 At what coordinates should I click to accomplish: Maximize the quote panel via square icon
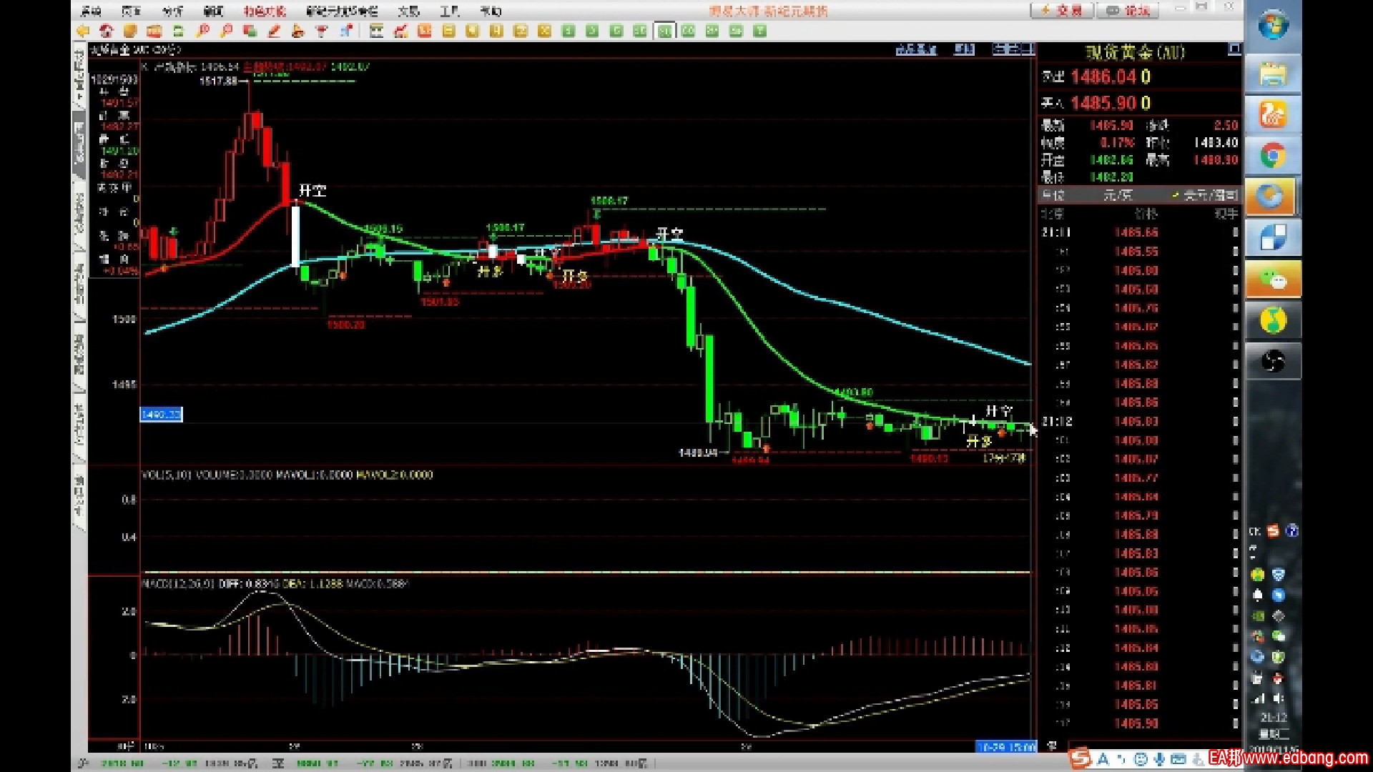(1234, 49)
